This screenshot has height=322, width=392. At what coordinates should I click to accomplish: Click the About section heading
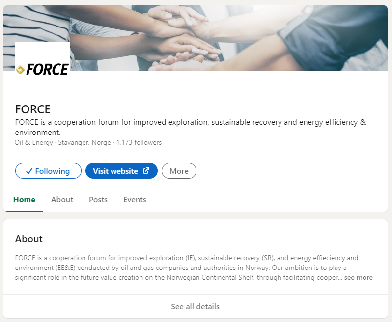(x=29, y=239)
